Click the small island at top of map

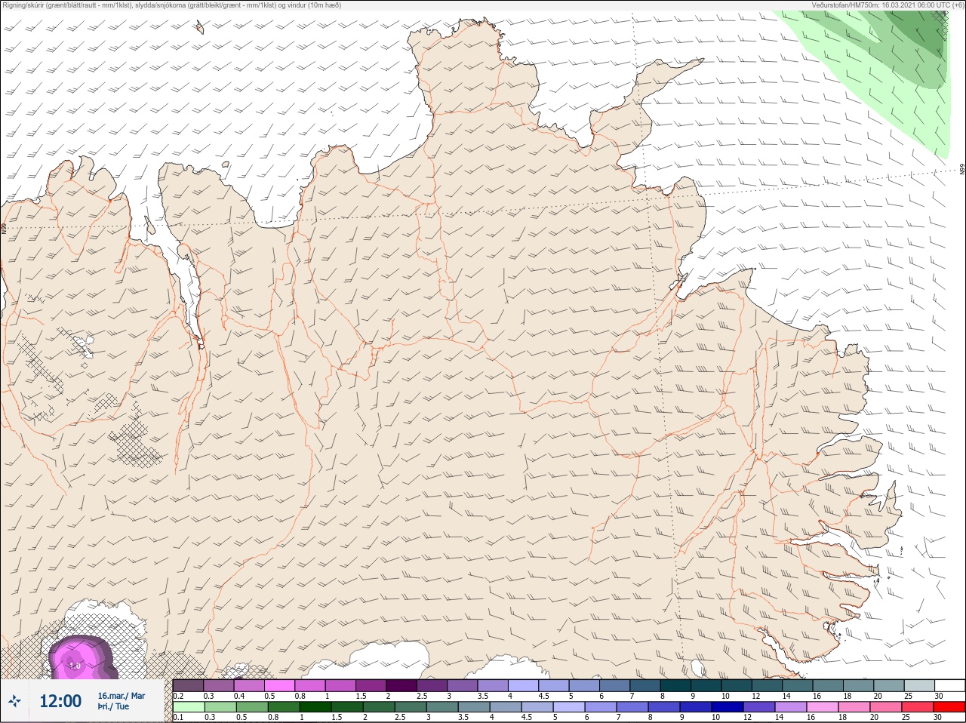[x=199, y=29]
